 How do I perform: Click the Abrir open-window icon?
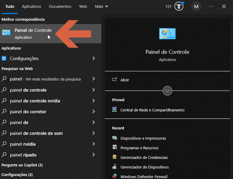114,80
